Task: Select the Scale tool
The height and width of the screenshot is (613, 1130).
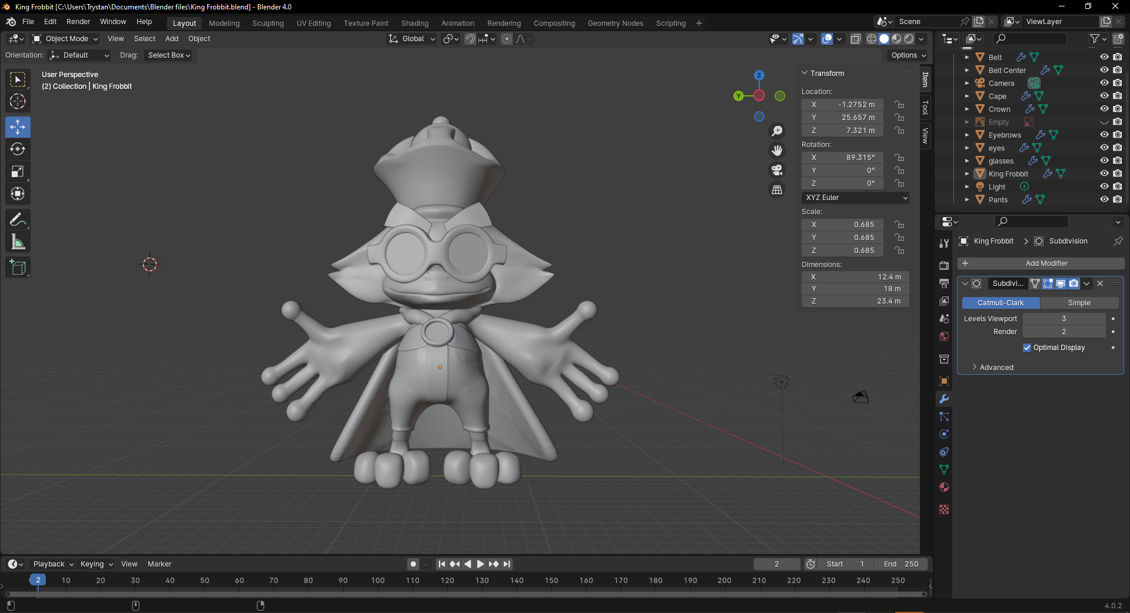Action: point(18,172)
